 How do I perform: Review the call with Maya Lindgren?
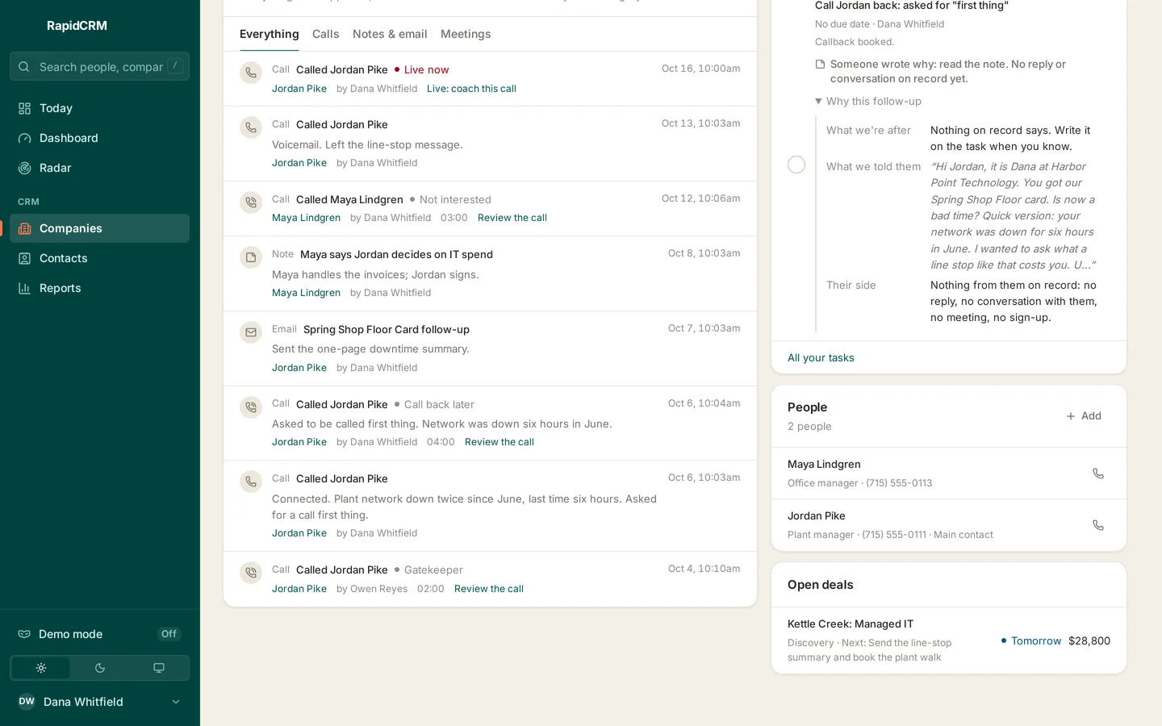coord(512,218)
